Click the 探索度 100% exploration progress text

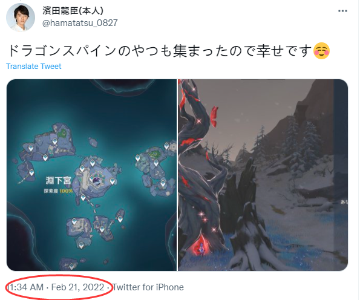tap(58, 191)
